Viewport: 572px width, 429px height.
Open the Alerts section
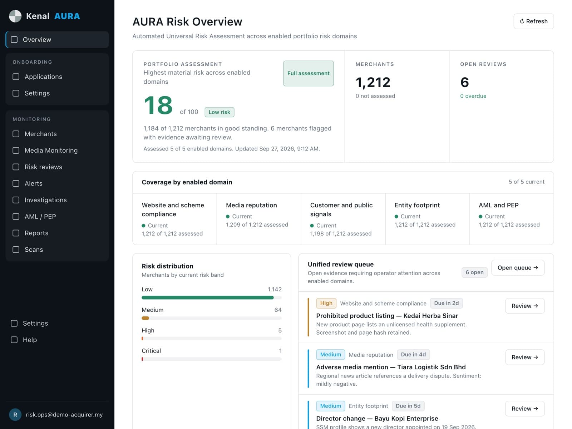click(x=57, y=183)
